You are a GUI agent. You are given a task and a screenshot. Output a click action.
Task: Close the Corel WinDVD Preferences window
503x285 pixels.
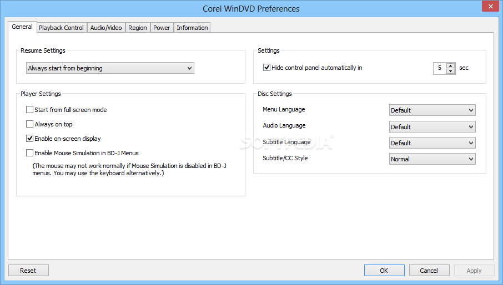click(490, 6)
